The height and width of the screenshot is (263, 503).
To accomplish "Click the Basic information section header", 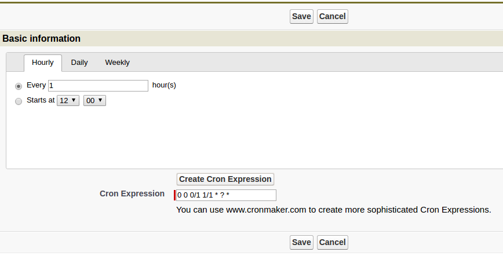I will coord(41,38).
